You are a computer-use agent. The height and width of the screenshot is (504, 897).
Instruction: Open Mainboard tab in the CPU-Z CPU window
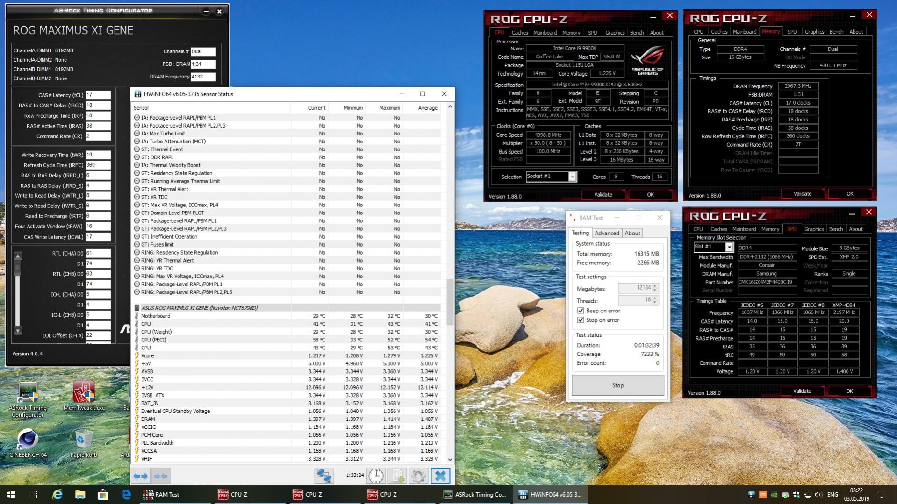545,33
